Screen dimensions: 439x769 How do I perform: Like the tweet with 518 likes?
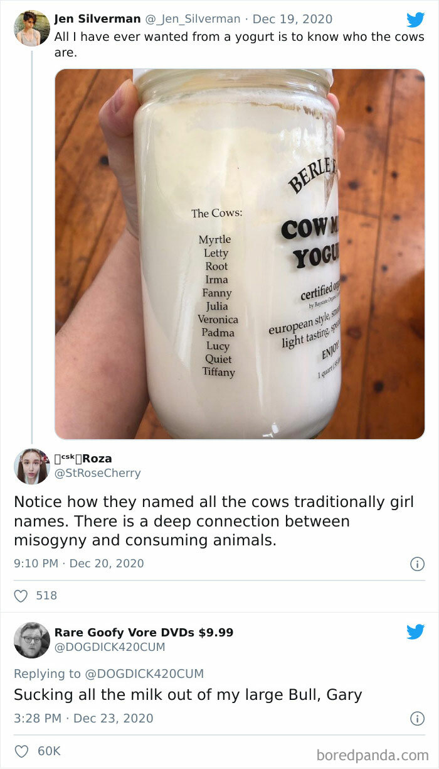[21, 596]
